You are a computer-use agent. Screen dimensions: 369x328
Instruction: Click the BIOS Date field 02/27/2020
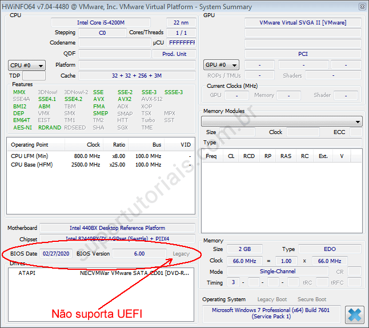(56, 253)
